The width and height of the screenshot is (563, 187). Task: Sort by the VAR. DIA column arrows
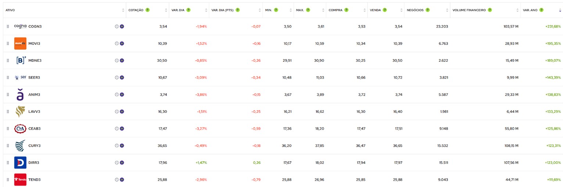pos(206,10)
